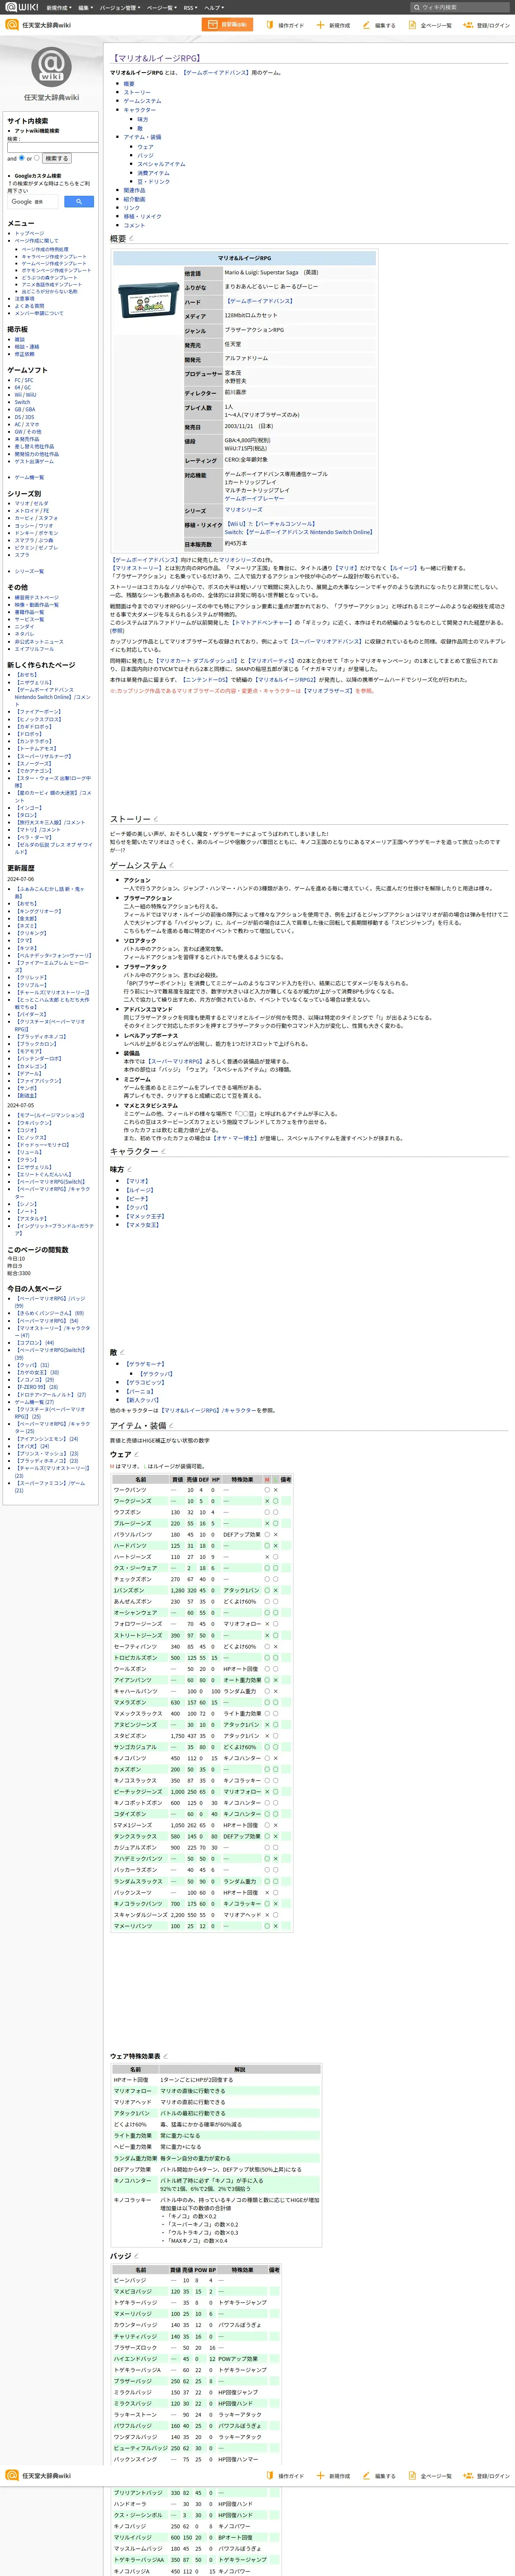Jump to 紹介動画 in the table of contents
The width and height of the screenshot is (515, 2576).
(x=134, y=199)
